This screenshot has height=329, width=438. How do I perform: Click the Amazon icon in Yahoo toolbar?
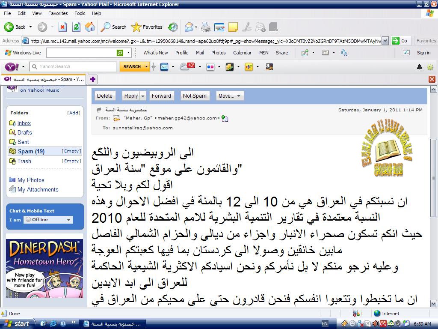coord(269,66)
